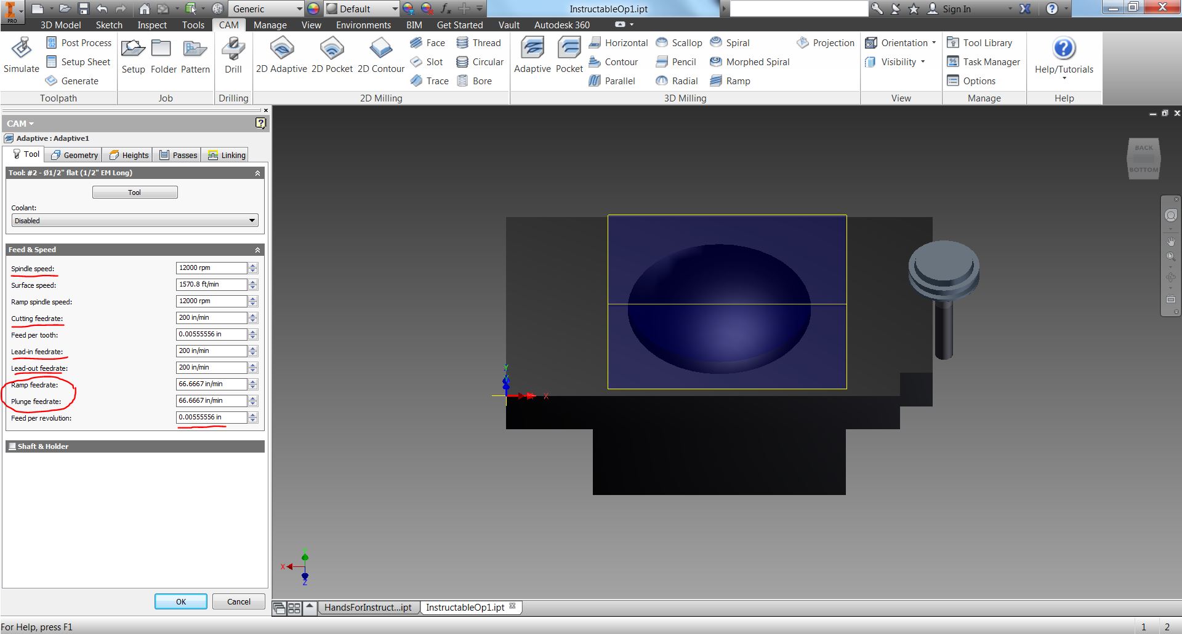Collapse the Feed & Speed section
Image resolution: width=1182 pixels, height=634 pixels.
[x=257, y=250]
